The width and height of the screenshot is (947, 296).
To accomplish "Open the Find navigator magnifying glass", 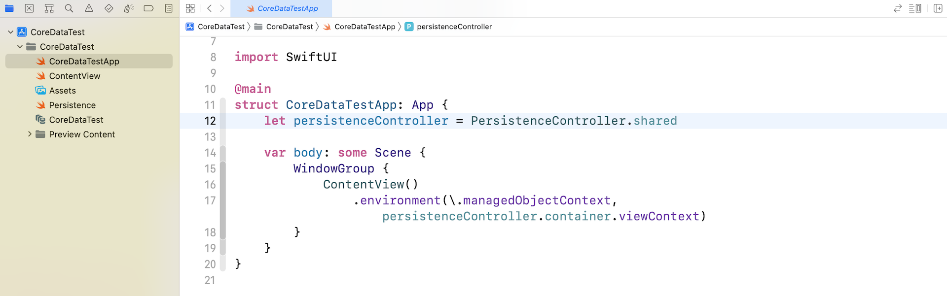I will pos(69,8).
